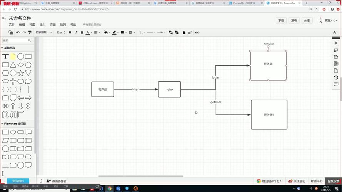Select the 客户端 box on canvas
The height and width of the screenshot is (192, 342).
pos(103,89)
